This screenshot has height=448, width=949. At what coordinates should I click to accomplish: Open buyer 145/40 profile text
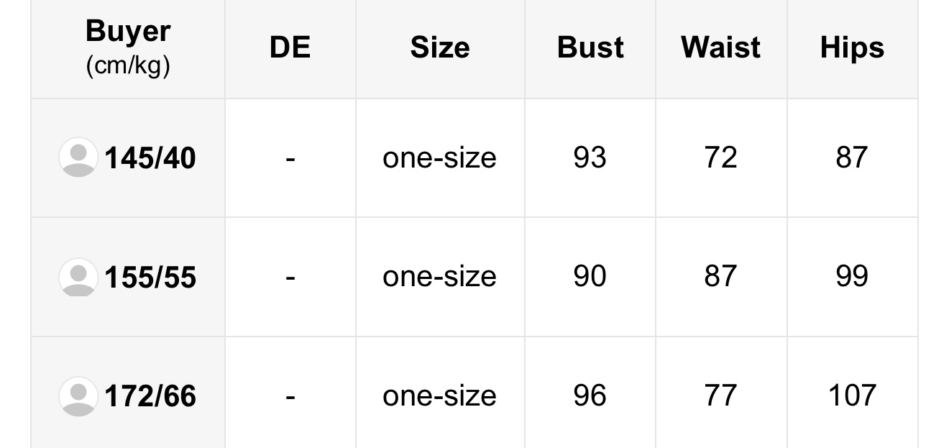click(150, 158)
